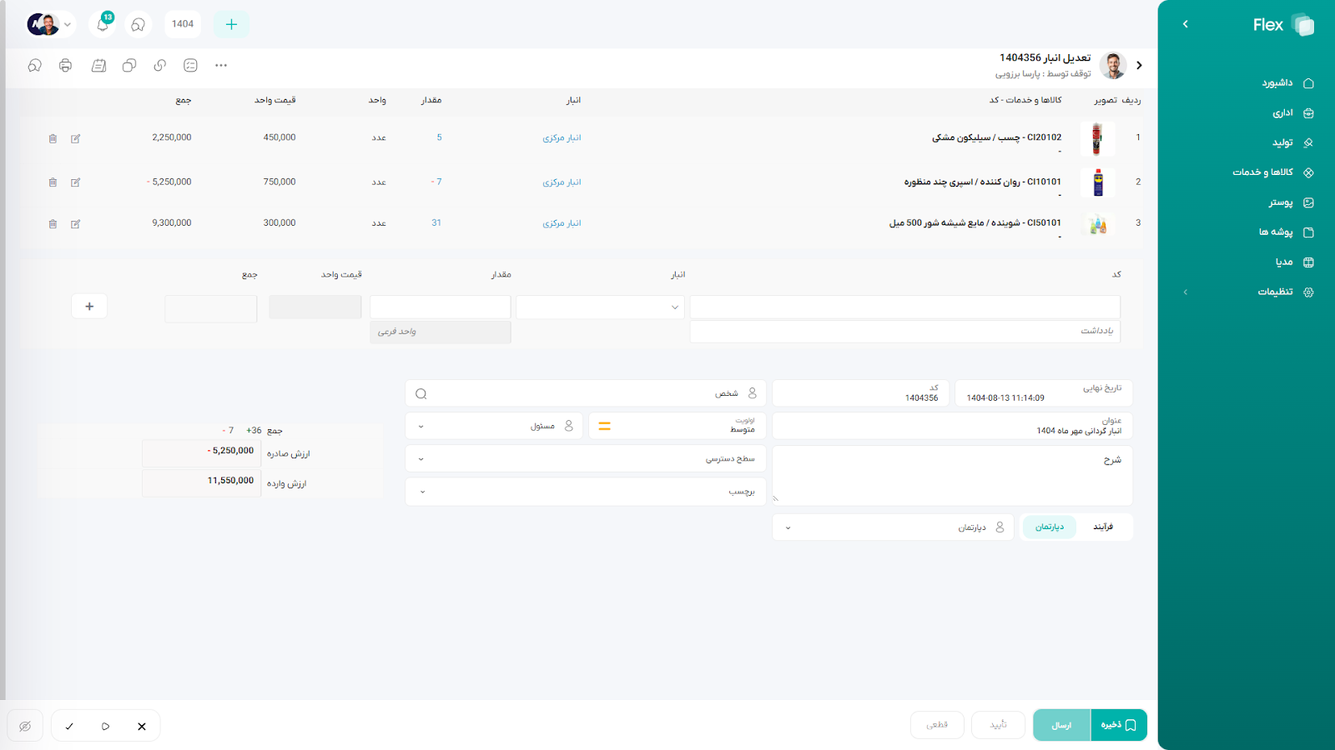Click the plus button in top bar

coord(231,24)
